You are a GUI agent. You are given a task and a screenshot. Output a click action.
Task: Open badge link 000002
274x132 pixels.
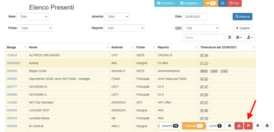[x=12, y=79]
